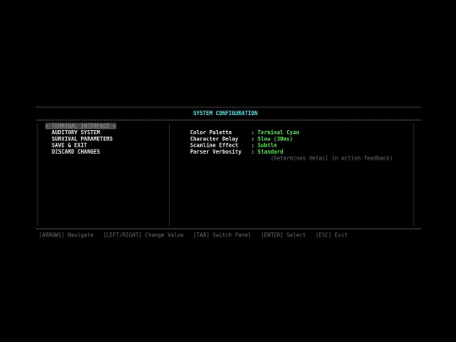Click the Parser Verbosity setting label
This screenshot has height=342, width=456.
click(216, 151)
